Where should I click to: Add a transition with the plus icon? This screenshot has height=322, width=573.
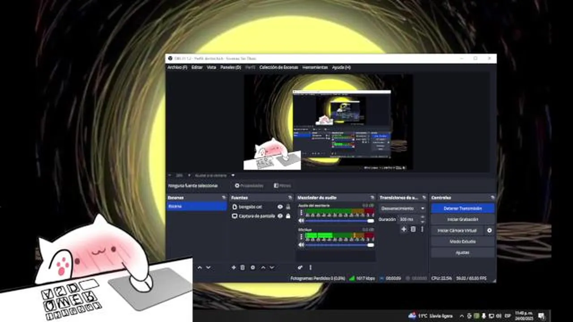(x=404, y=229)
